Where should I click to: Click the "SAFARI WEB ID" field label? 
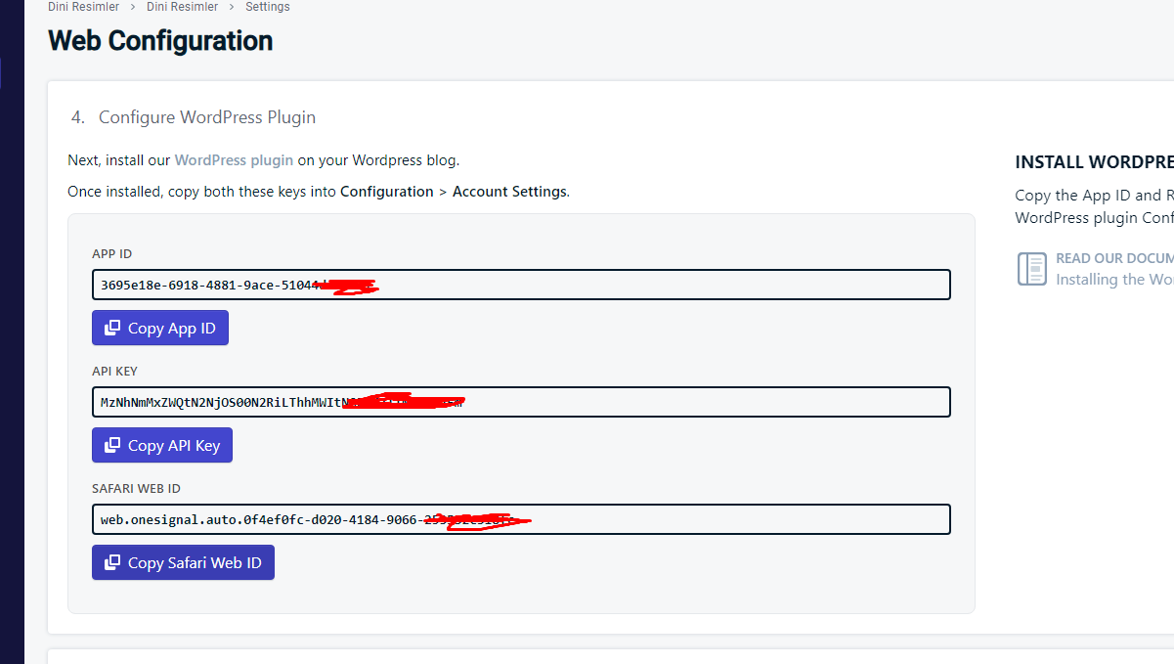click(x=136, y=489)
